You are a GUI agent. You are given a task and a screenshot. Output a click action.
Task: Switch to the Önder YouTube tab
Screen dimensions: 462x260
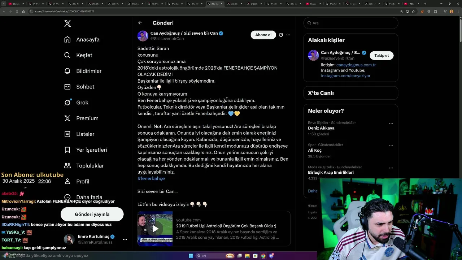(313, 4)
